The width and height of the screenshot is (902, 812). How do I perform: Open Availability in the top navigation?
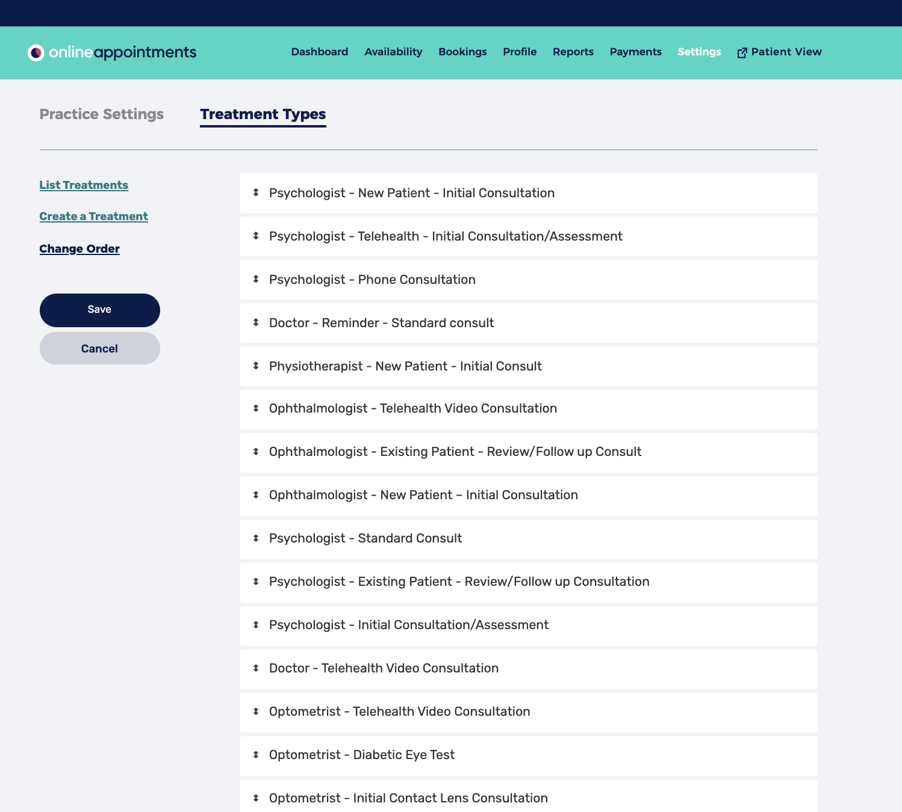(393, 52)
